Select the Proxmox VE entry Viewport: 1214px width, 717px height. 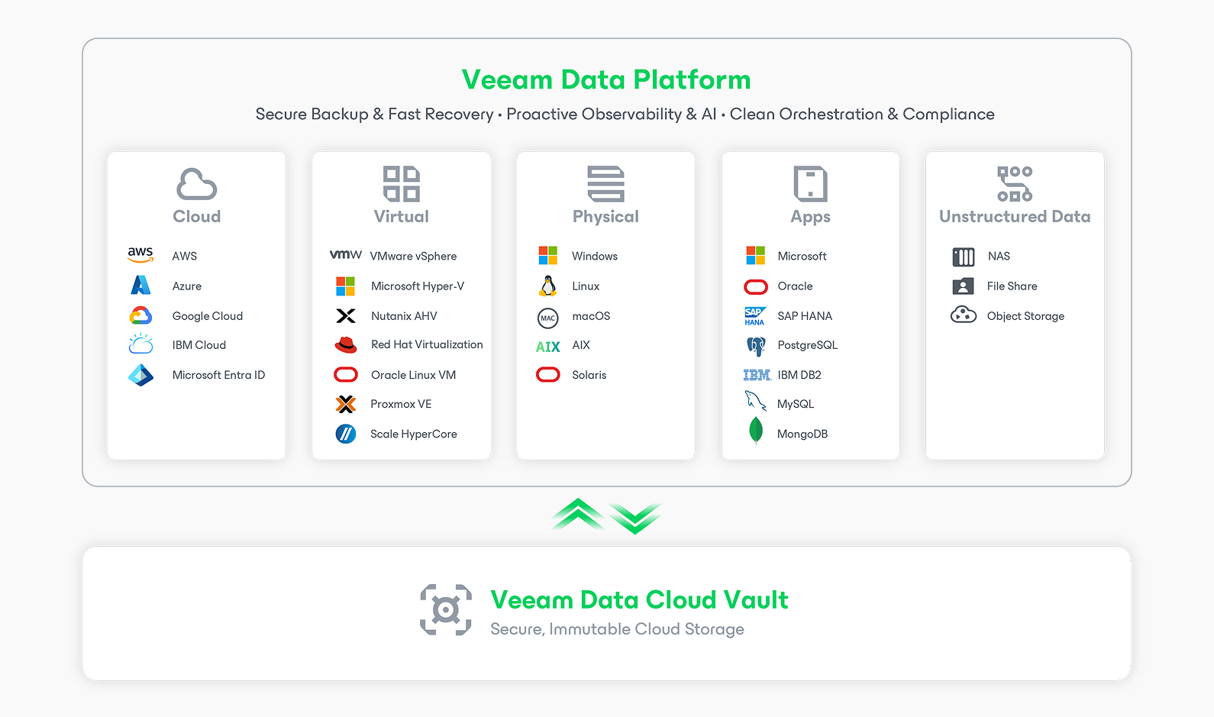[x=401, y=404]
